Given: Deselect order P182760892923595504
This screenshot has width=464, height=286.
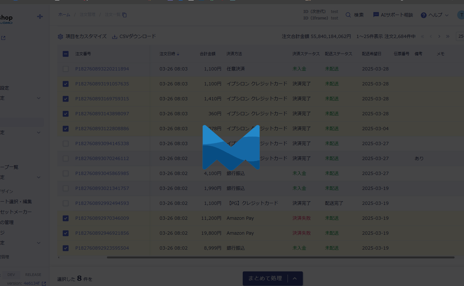Looking at the screenshot, I should (x=66, y=248).
